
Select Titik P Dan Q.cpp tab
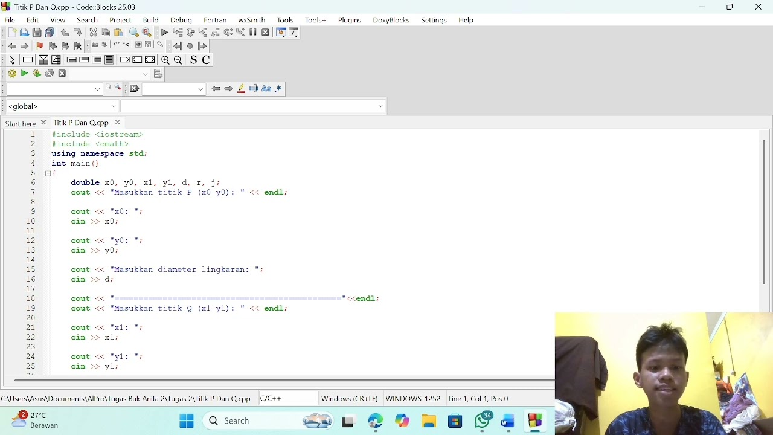(x=81, y=123)
